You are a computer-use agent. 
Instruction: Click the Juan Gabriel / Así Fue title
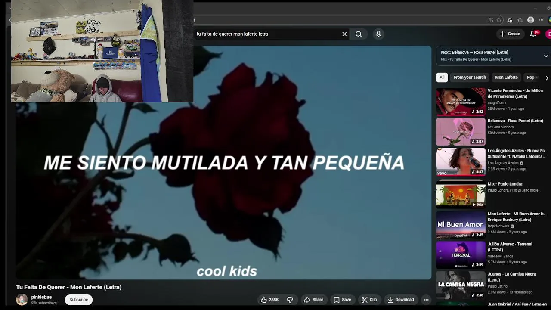coord(517,304)
